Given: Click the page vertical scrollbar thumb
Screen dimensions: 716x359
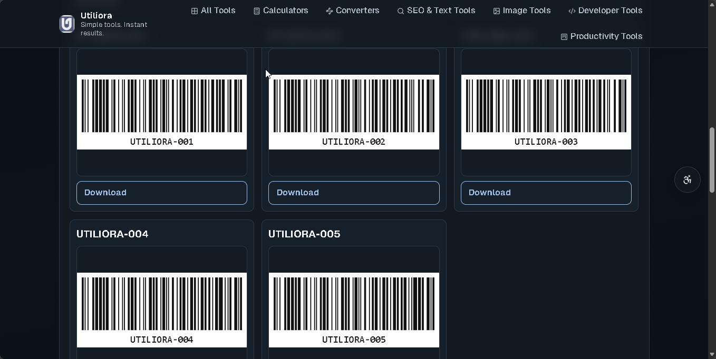Looking at the screenshot, I should [712, 159].
